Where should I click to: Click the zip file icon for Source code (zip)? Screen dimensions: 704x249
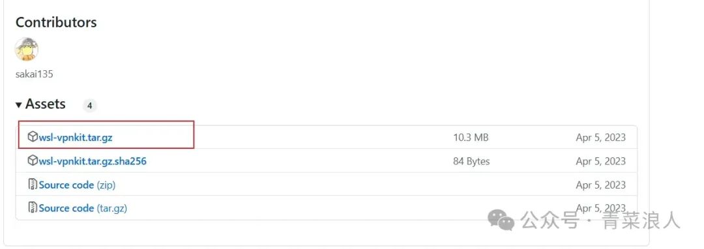pyautogui.click(x=33, y=184)
